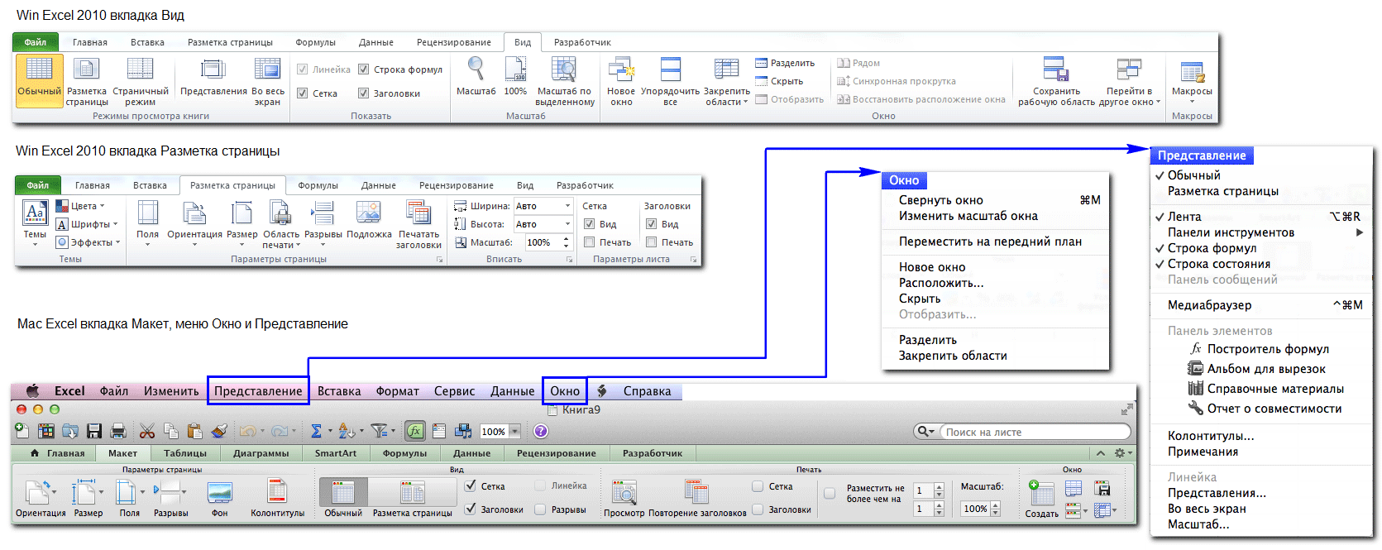Click Разметка страницы view button in Mac ribbon

click(413, 498)
